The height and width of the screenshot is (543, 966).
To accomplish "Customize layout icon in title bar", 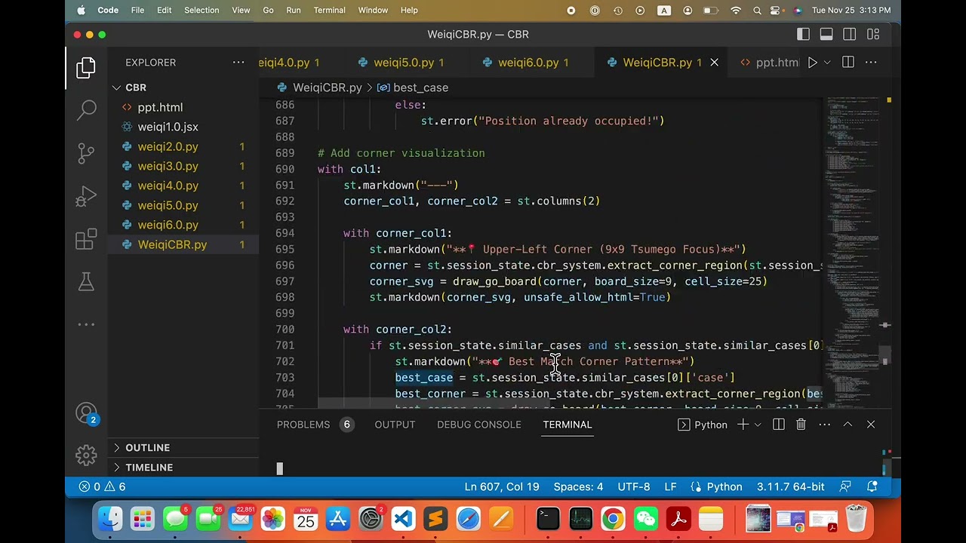I will coord(873,34).
